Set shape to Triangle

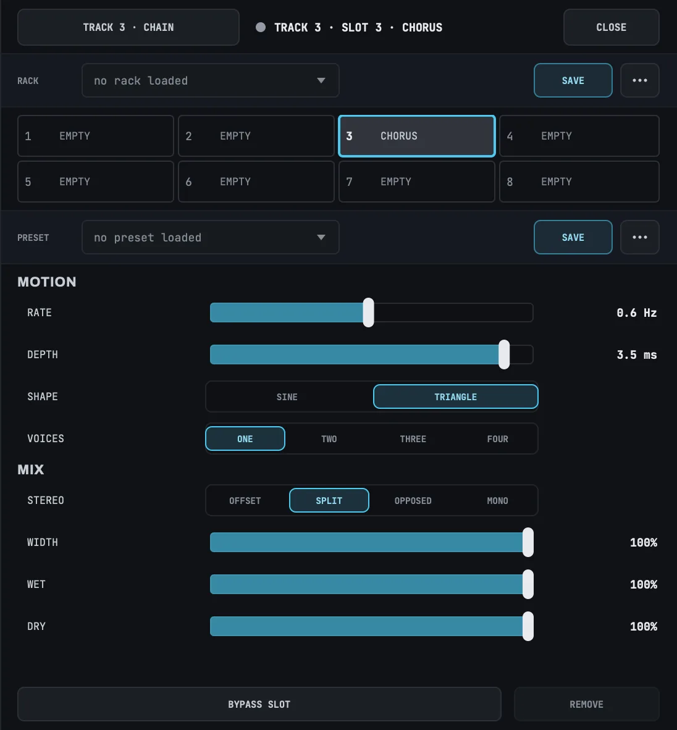tap(455, 396)
